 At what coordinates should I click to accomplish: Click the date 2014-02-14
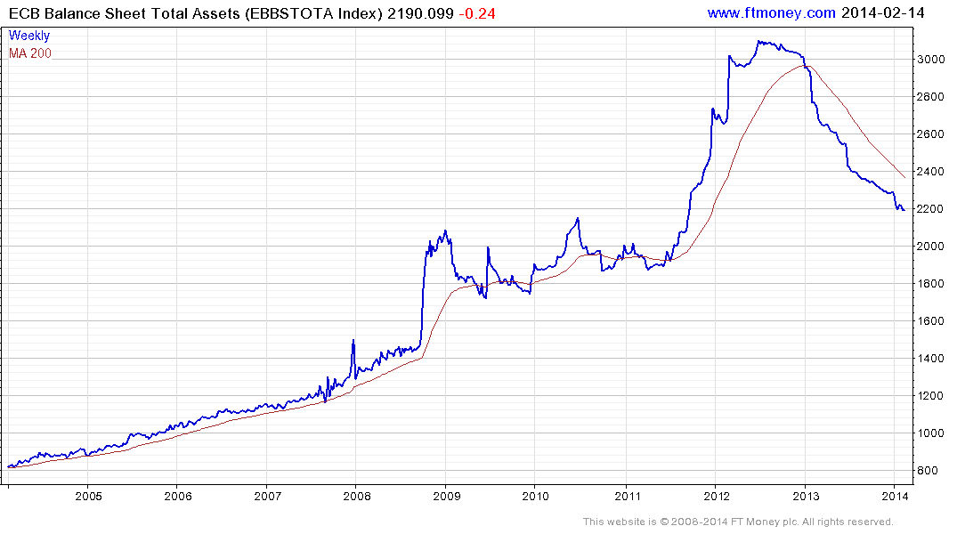pos(882,12)
